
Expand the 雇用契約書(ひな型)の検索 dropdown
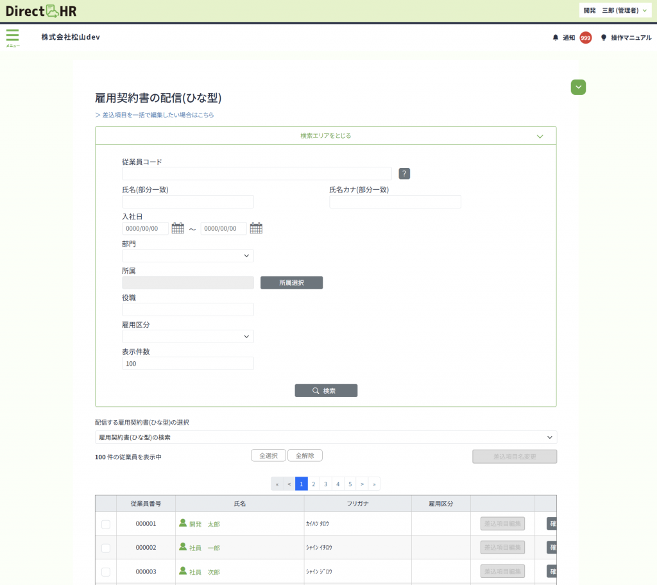coord(325,437)
